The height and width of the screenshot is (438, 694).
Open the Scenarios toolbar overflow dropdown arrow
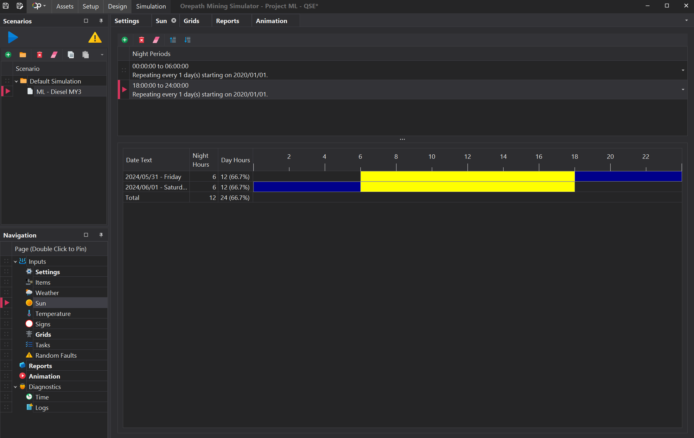click(102, 55)
